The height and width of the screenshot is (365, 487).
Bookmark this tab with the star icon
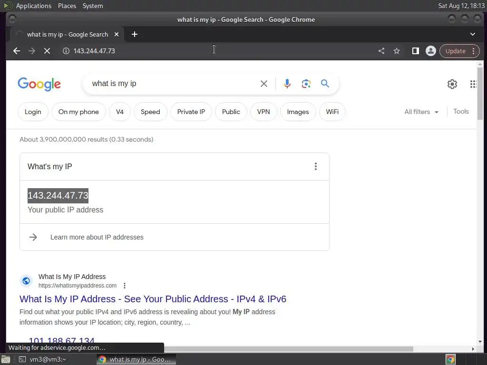tap(397, 51)
